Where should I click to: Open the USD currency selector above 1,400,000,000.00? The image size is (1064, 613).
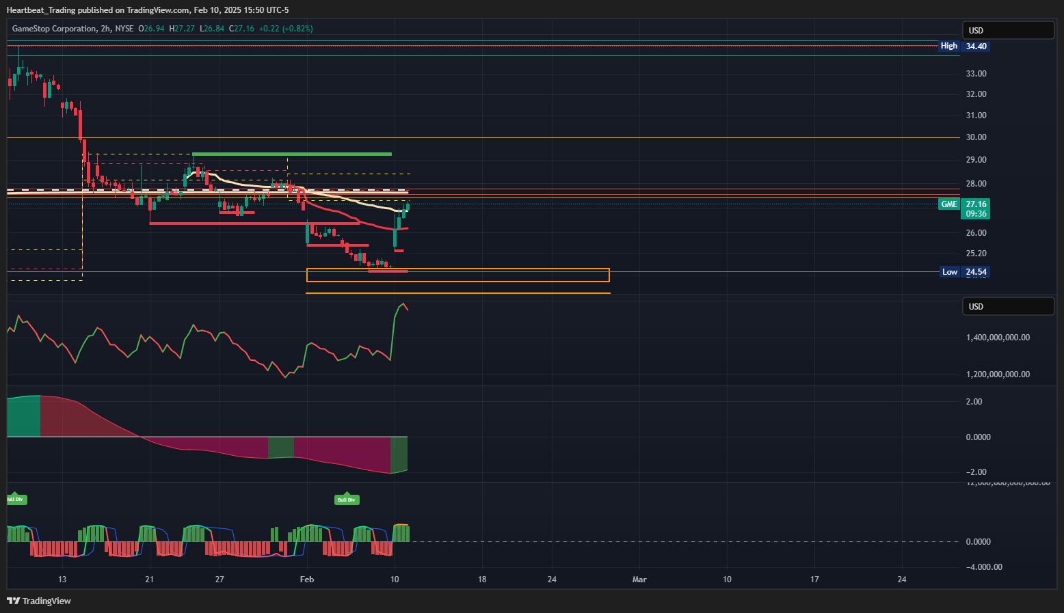coord(1009,306)
